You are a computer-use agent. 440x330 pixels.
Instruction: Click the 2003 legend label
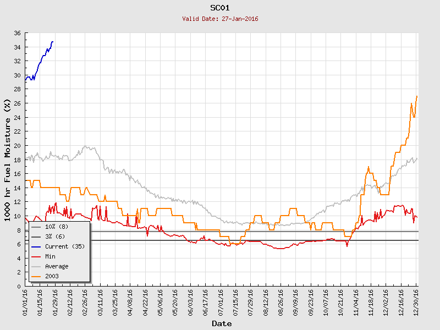point(52,276)
